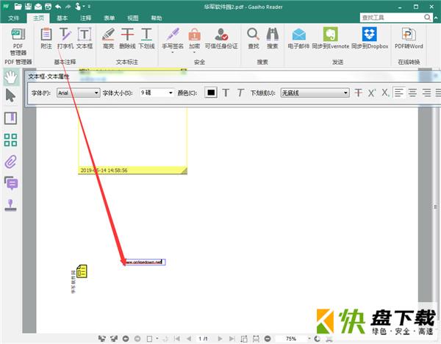Viewport: 441px width, 344px height.
Task: Switch to the 表单 tab
Action: (x=110, y=18)
